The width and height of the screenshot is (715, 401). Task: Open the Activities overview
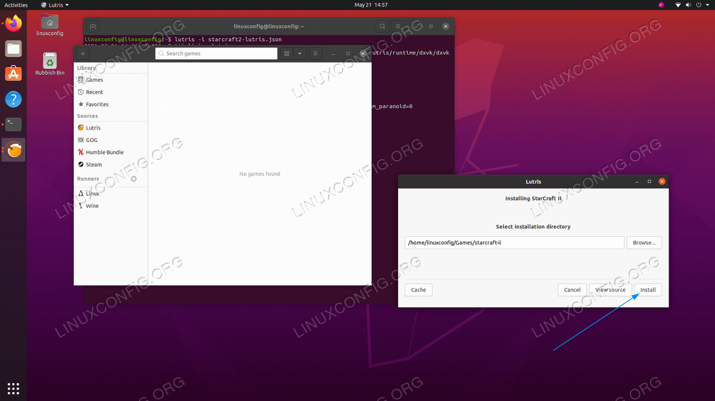(16, 5)
